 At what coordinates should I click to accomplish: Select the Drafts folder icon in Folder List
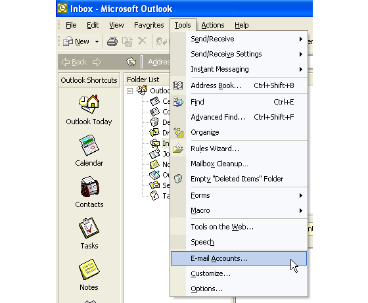[154, 133]
